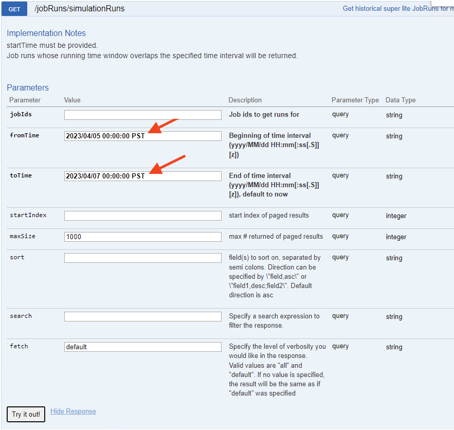454x430 pixels.
Task: Click the Data Type column header
Action: click(401, 100)
